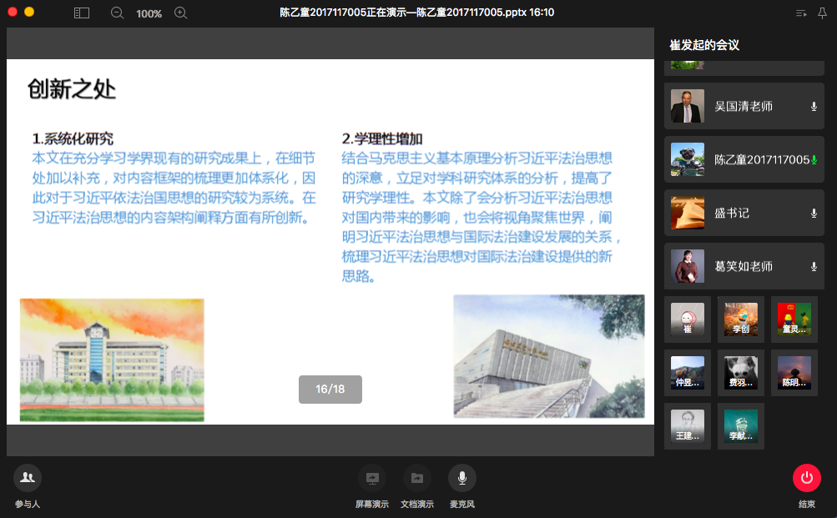Select the 王建 participant thumbnail
The image size is (837, 518).
click(x=688, y=426)
